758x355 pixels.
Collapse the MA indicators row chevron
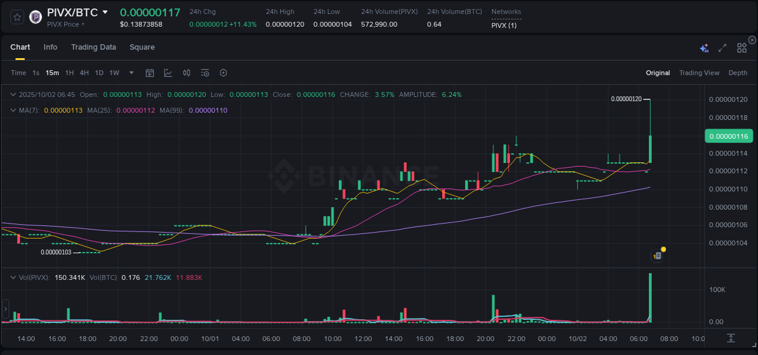pos(13,110)
